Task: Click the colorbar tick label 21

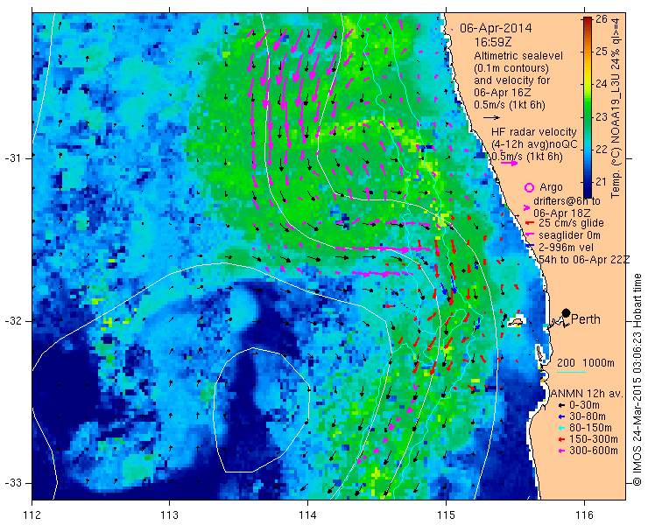Action: tap(602, 182)
